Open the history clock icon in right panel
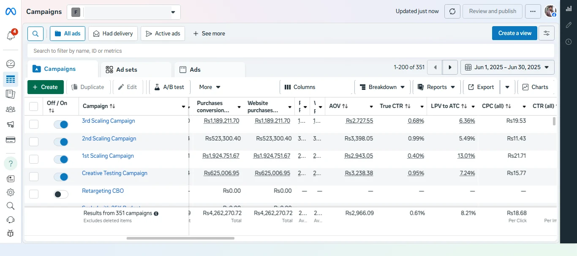577x256 pixels. (569, 42)
